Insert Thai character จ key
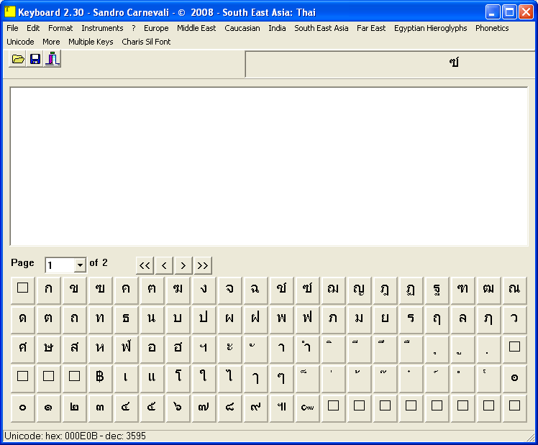 point(229,290)
